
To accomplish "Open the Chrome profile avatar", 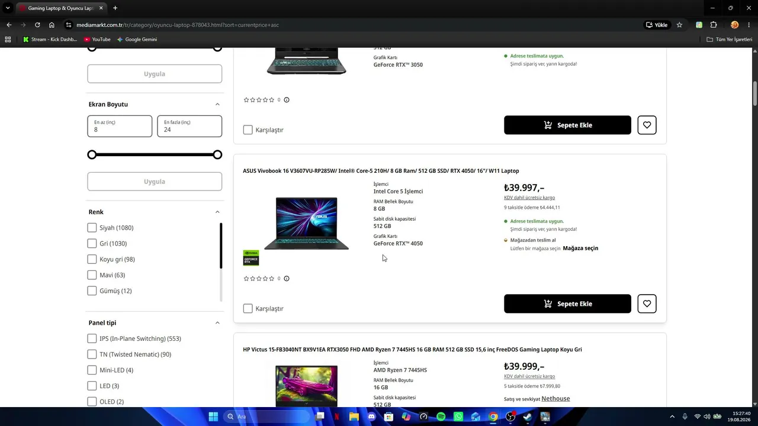I will (x=734, y=25).
